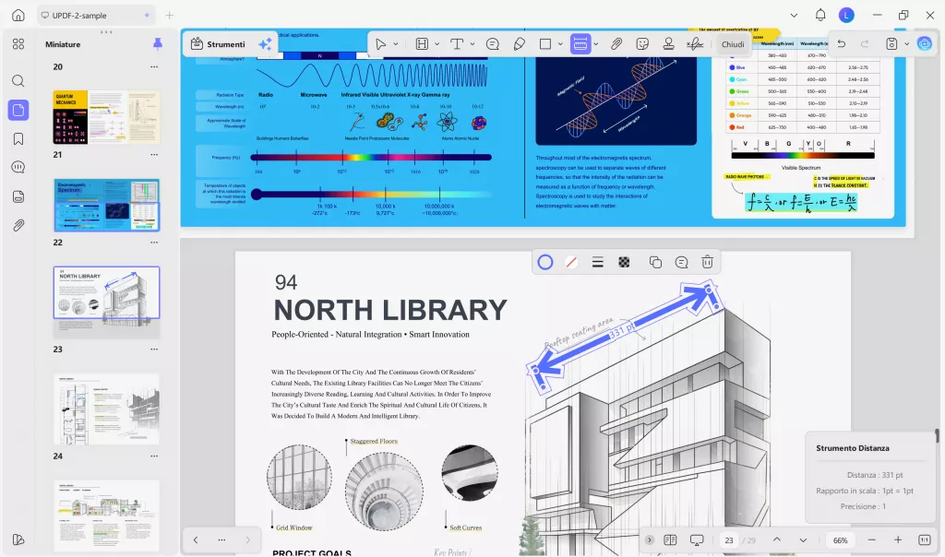
Task: Expand the measurement tool dropdown arrow
Action: [x=595, y=44]
